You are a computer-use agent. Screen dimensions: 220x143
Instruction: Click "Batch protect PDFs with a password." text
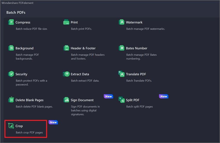point(31,83)
